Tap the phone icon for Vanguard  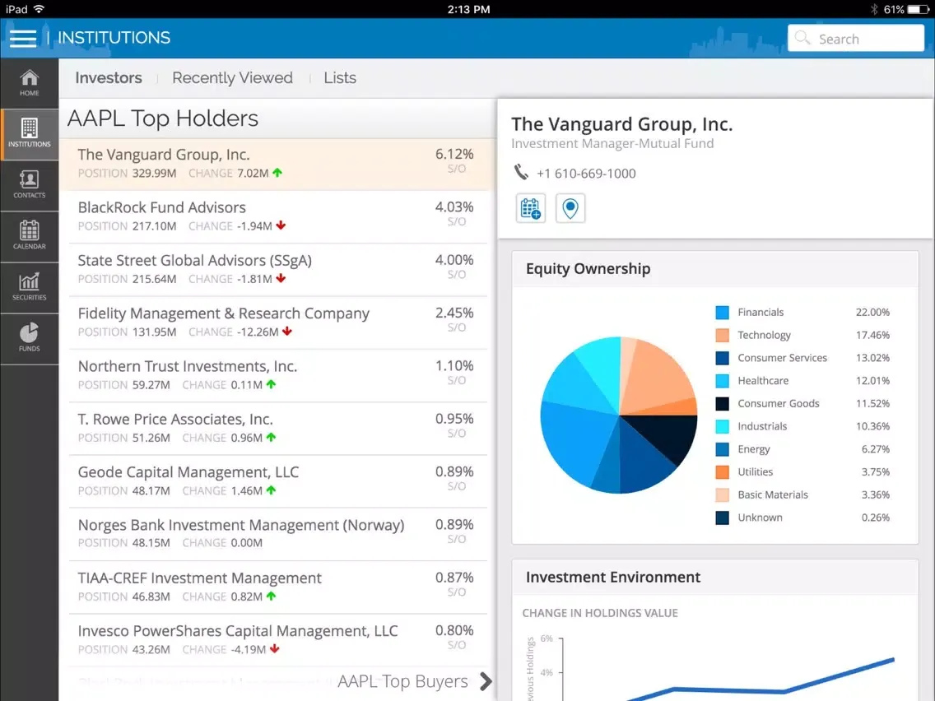coord(521,173)
